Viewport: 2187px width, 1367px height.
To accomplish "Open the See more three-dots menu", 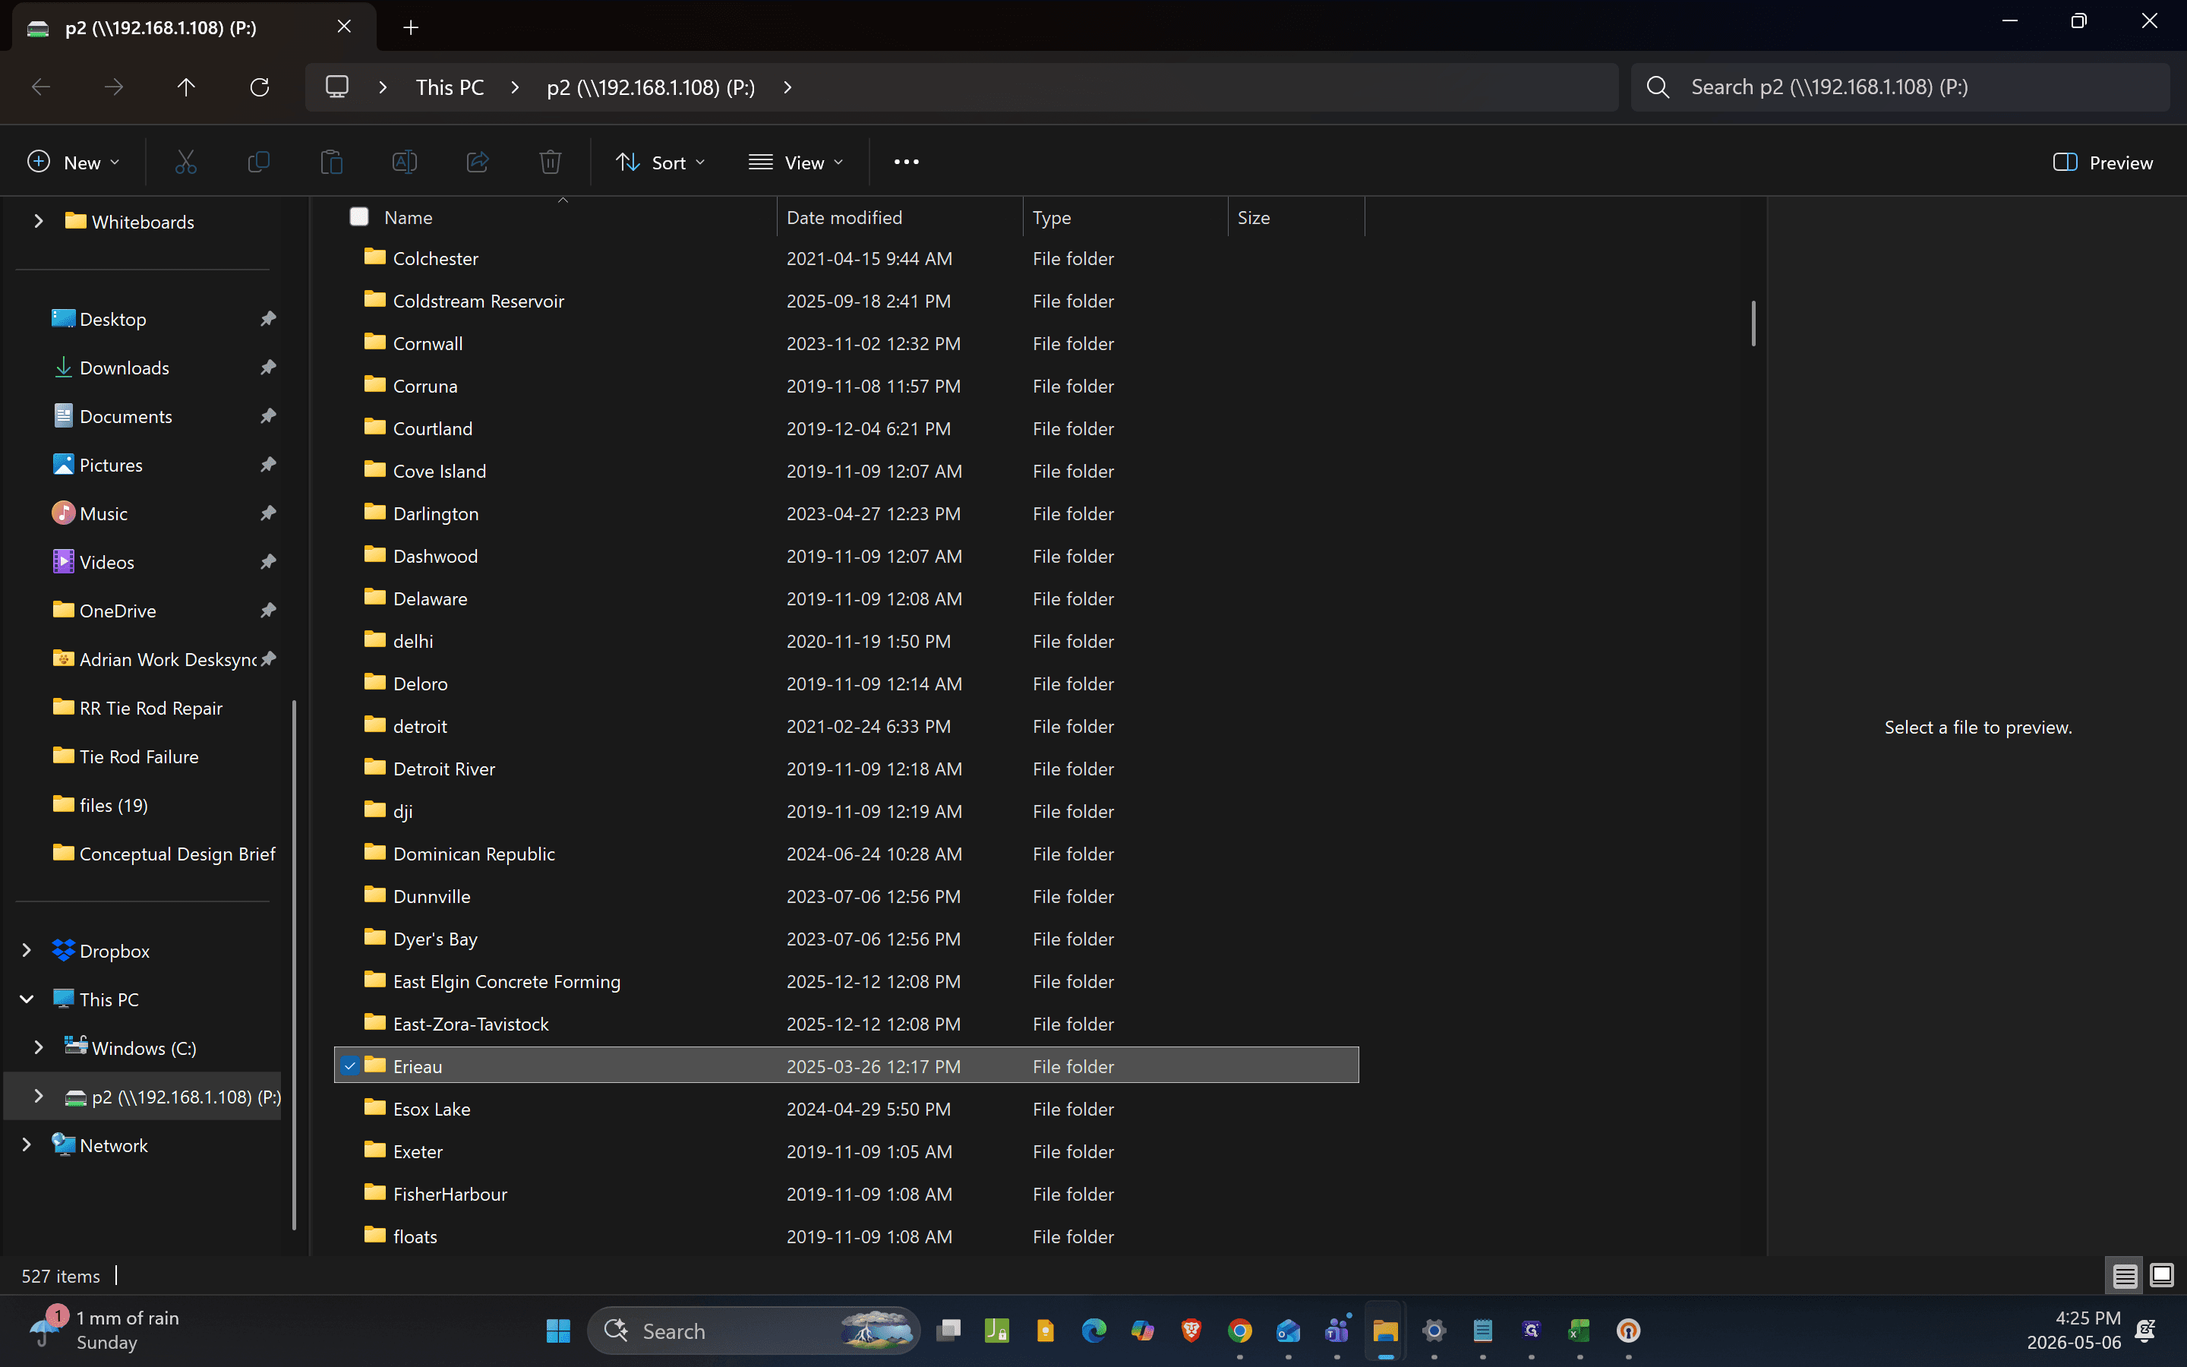I will coord(907,163).
